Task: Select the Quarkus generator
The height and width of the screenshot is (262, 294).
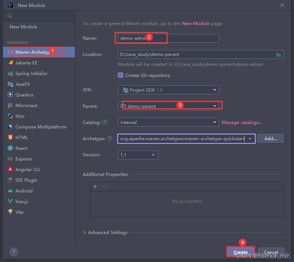Action: [39, 95]
